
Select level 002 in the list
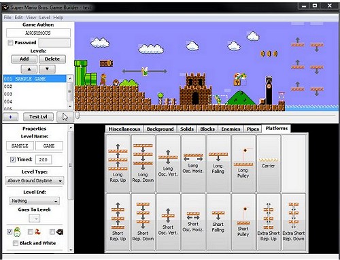[35, 86]
